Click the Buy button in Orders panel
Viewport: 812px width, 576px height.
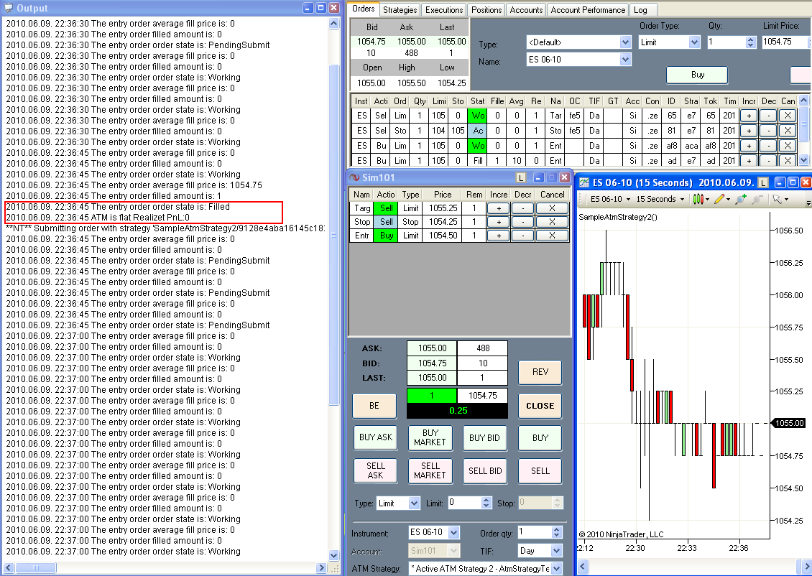697,75
